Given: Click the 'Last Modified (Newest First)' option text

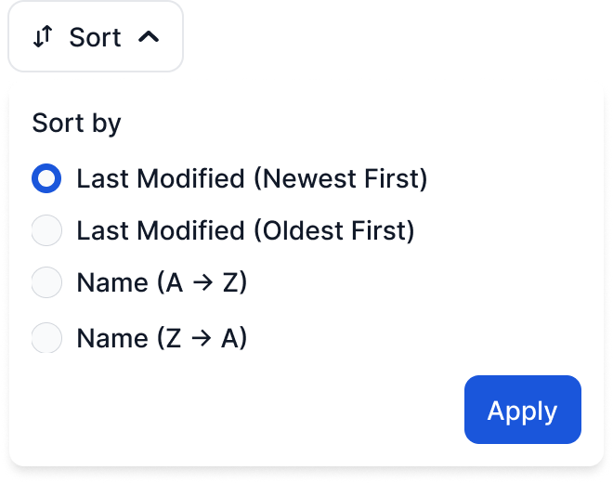Looking at the screenshot, I should coord(252,178).
